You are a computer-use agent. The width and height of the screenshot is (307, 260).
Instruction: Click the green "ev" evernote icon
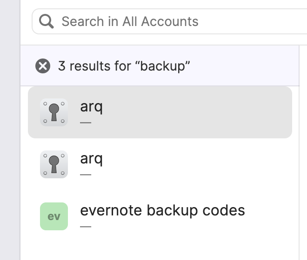(x=54, y=216)
